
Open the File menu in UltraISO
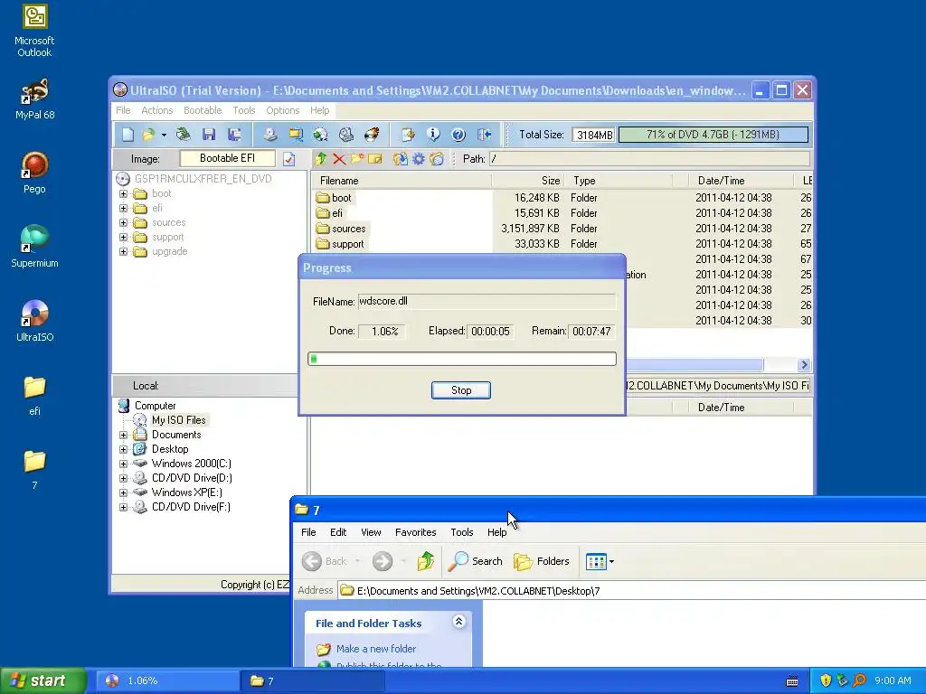[123, 110]
